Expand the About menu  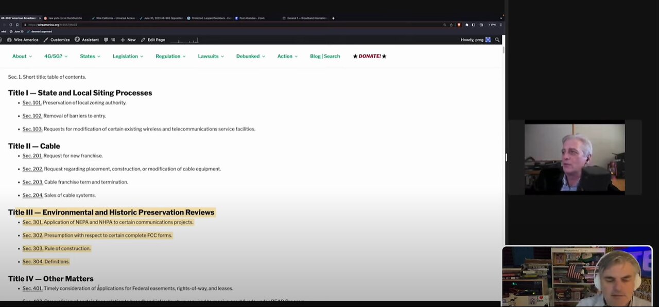[x=22, y=56]
